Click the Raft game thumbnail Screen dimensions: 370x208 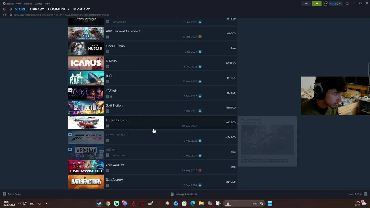86,78
